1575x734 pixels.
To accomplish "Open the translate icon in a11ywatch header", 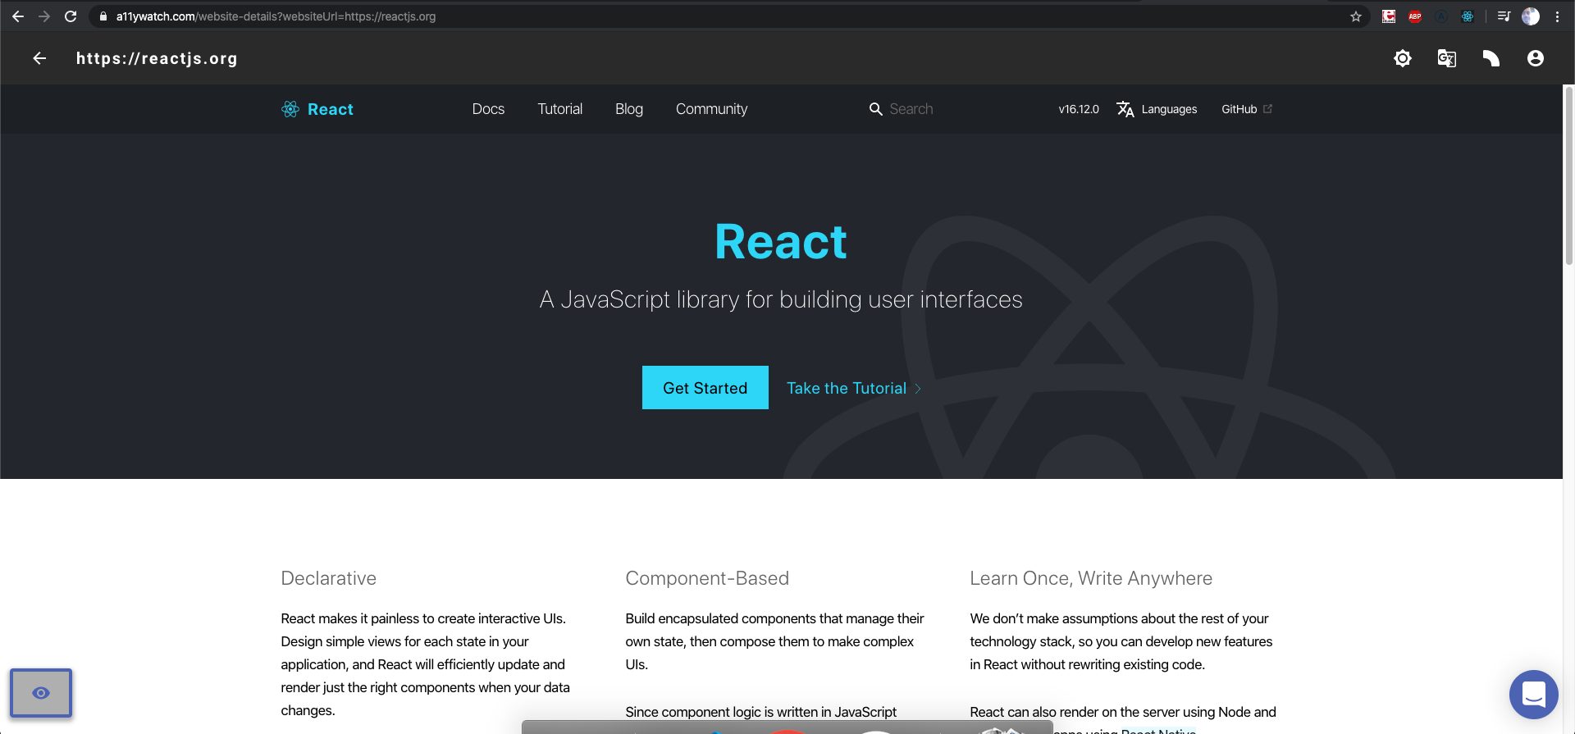I will coord(1447,58).
